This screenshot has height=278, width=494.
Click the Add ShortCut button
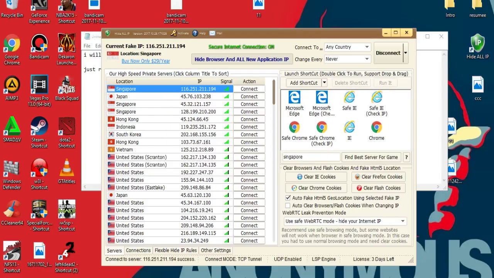tap(304, 83)
